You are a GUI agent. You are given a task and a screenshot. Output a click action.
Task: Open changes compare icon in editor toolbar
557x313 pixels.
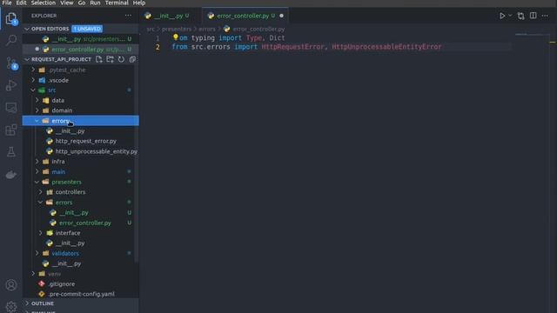click(x=520, y=16)
